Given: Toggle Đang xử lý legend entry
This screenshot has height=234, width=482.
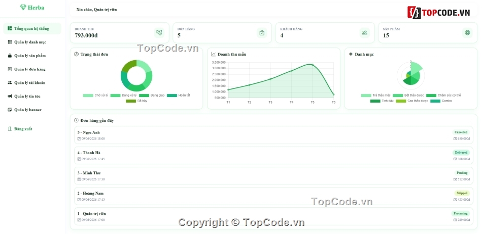Looking at the screenshot, I should click(x=123, y=95).
